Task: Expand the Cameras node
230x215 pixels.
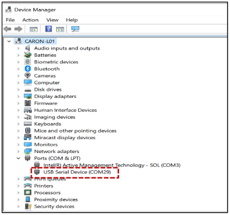Action: (x=19, y=76)
